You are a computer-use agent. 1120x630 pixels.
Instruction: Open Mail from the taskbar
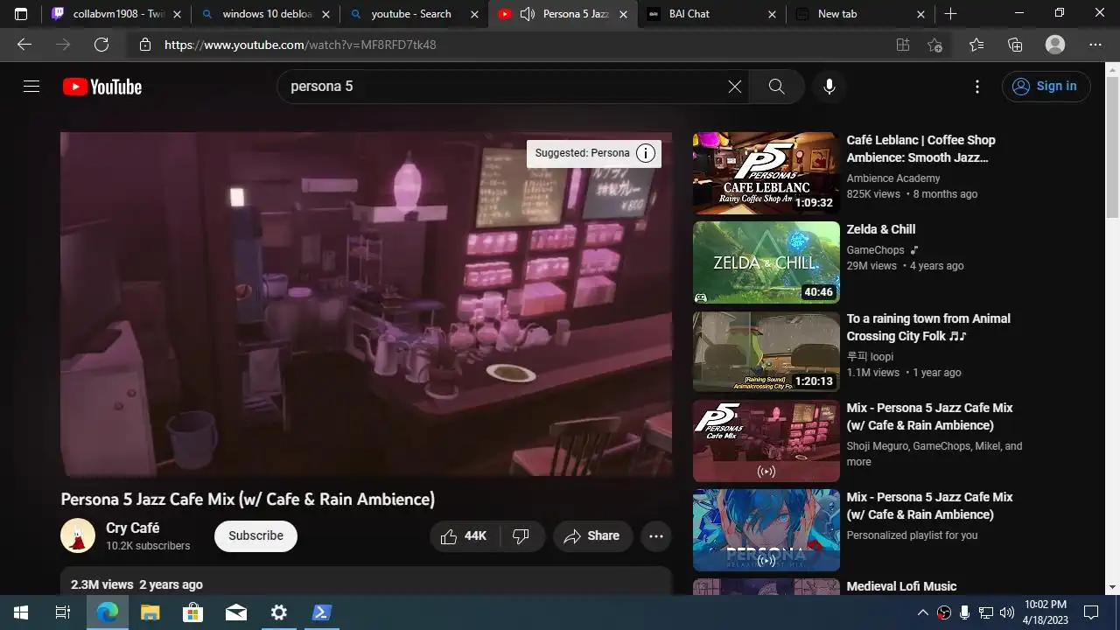[x=235, y=612]
